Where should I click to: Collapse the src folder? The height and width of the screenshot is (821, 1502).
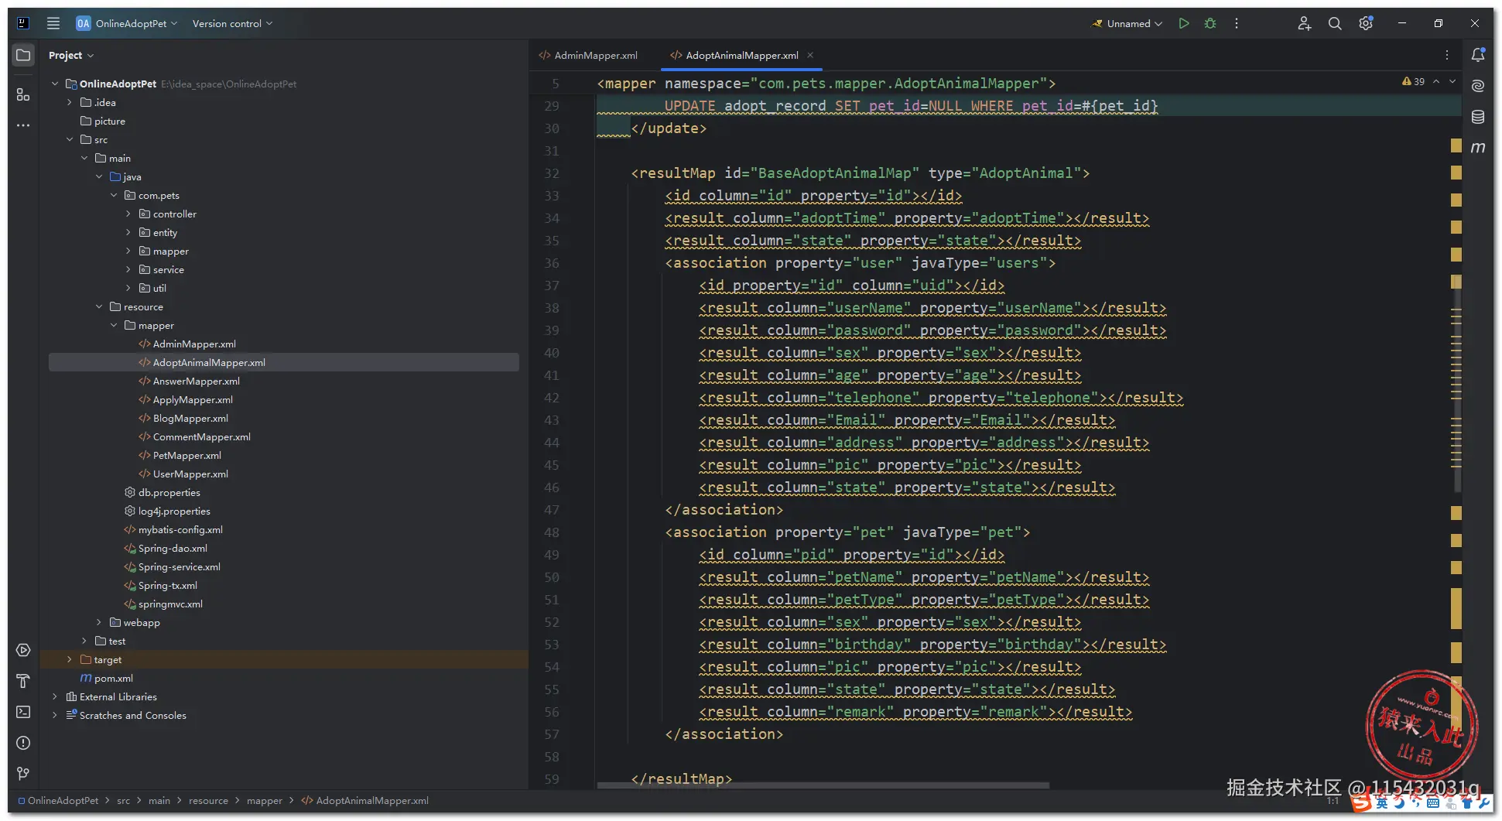tap(70, 139)
